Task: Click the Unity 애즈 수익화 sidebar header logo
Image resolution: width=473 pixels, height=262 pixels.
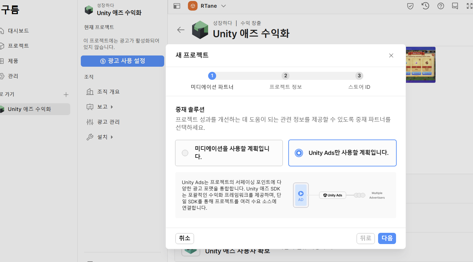Action: (x=89, y=10)
